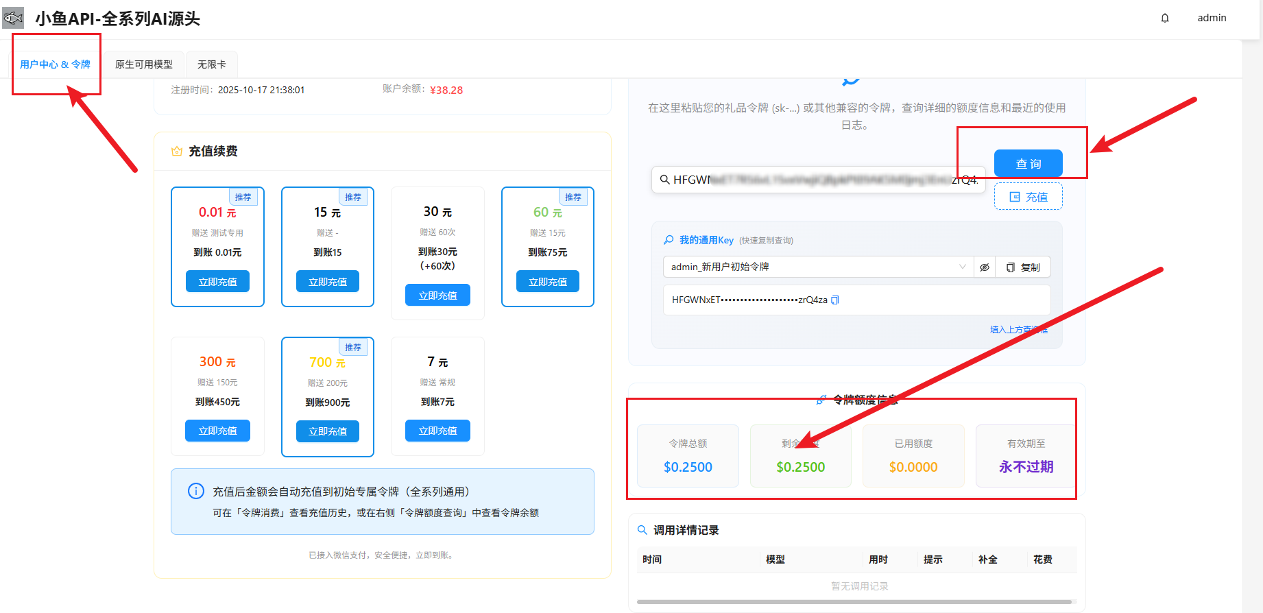Click the fish logo icon
Screen dimensions: 1263x613
coord(14,18)
